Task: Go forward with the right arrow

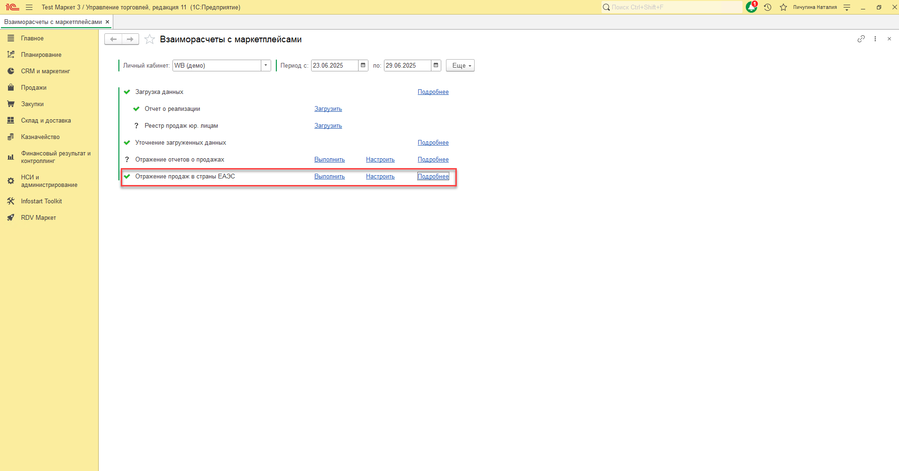Action: [130, 39]
